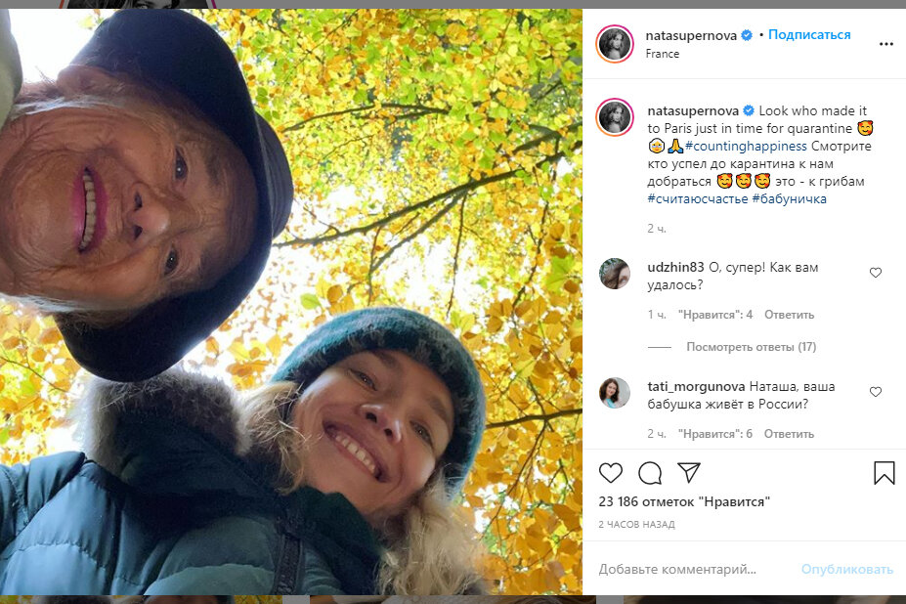
Task: Open the France location link
Action: pyautogui.click(x=662, y=54)
